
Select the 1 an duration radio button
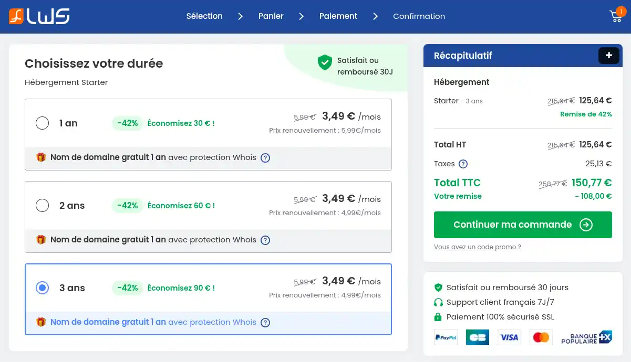42,123
